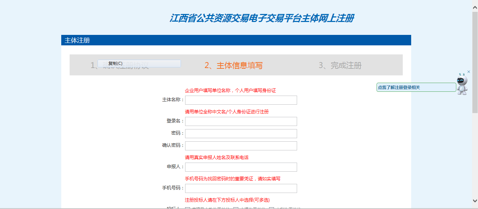The image size is (478, 209).
Task: Click the robot assistant mascot icon
Action: pos(462,84)
